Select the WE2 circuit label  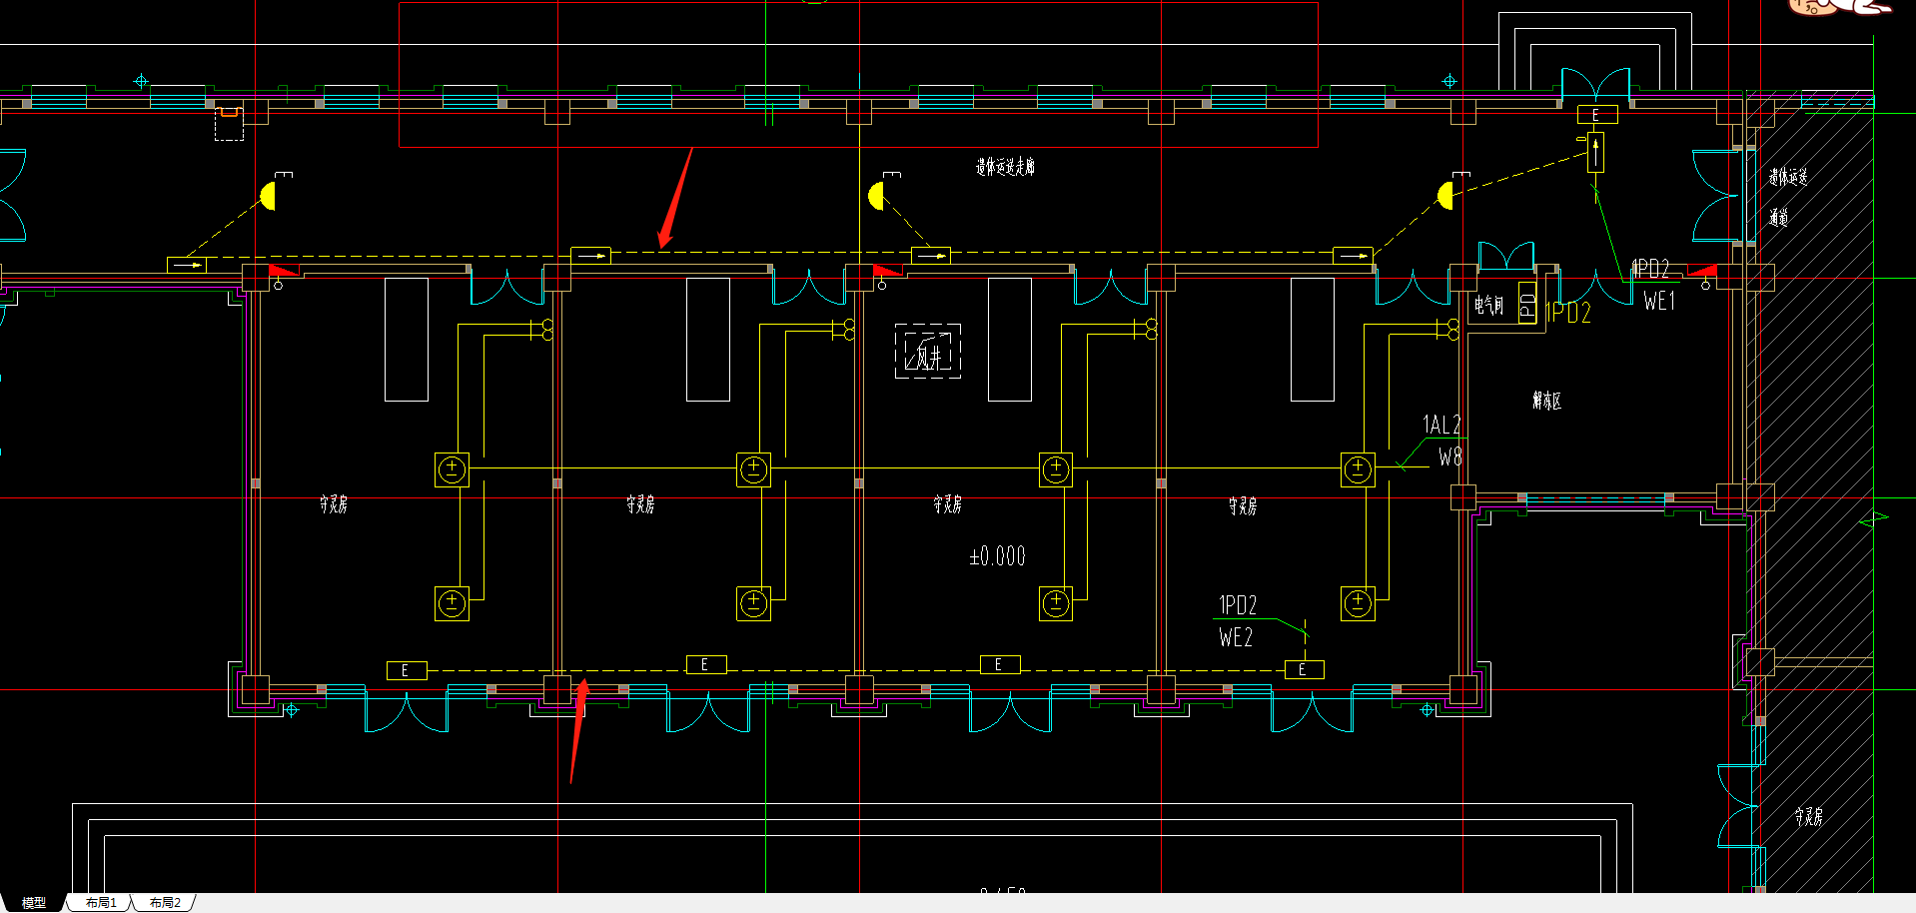pyautogui.click(x=1236, y=637)
